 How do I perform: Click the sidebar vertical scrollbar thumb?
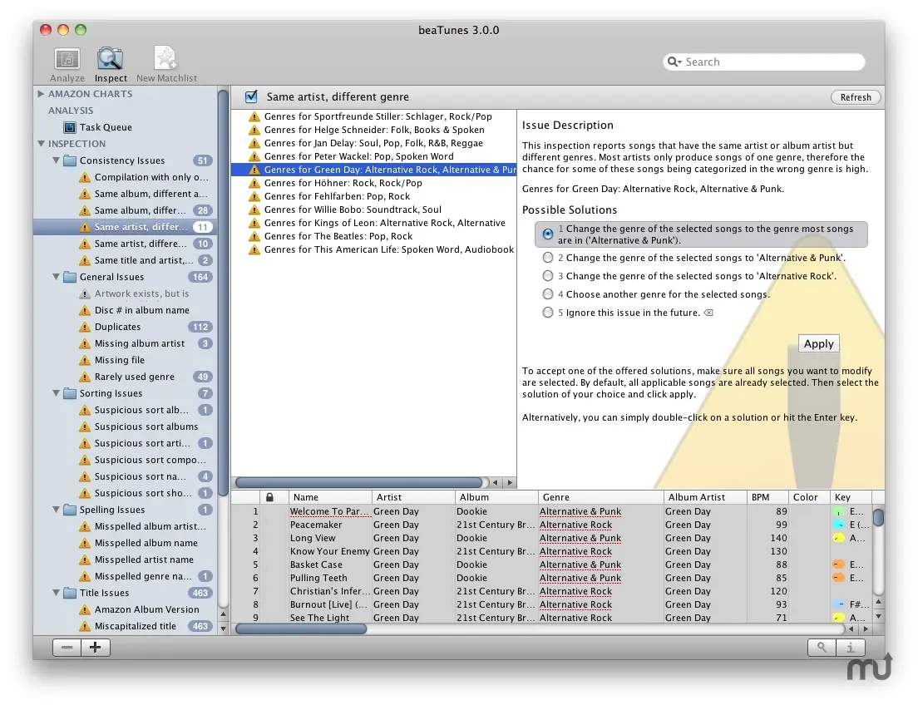coord(223,293)
